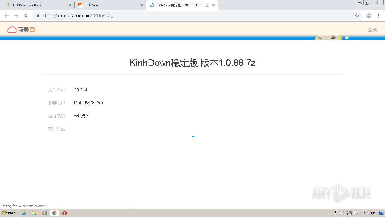Close the KinhDown GitBook tab
The image size is (385, 217).
pos(69,5)
